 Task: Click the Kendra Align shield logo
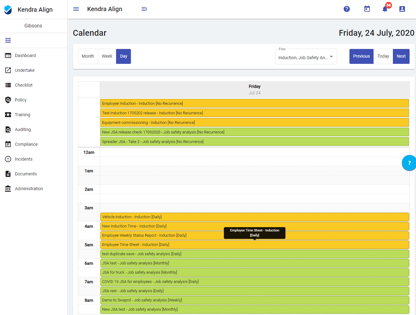click(x=8, y=10)
